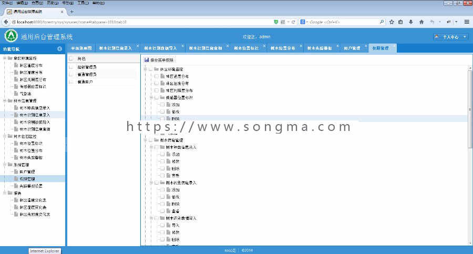Click Internet Explorer taskbar label
This screenshot has height=254, width=473.
click(x=45, y=251)
